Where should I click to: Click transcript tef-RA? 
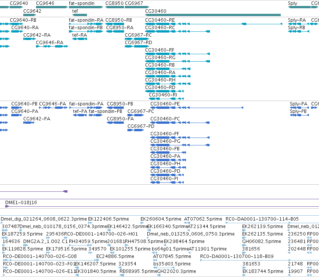[x=79, y=35]
